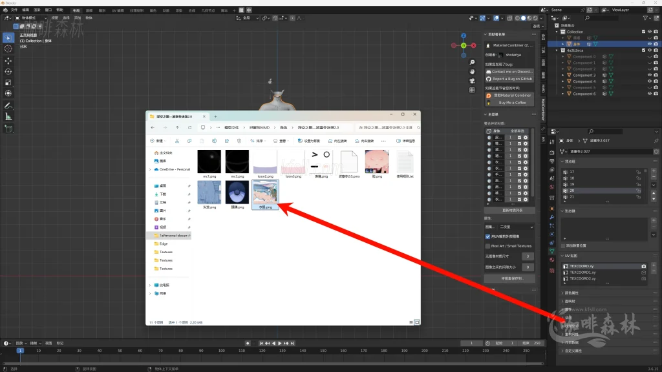Open the MMD sidebar tab
Image resolution: width=662 pixels, height=372 pixels.
point(543,88)
